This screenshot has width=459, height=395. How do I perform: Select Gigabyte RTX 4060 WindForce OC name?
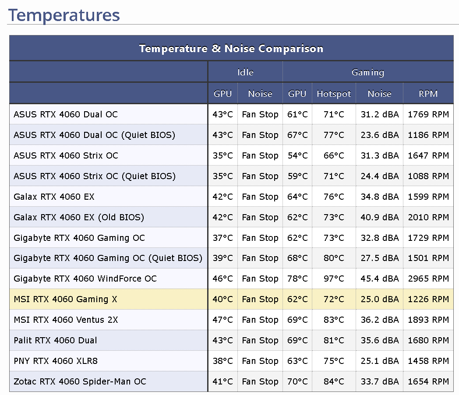85,279
